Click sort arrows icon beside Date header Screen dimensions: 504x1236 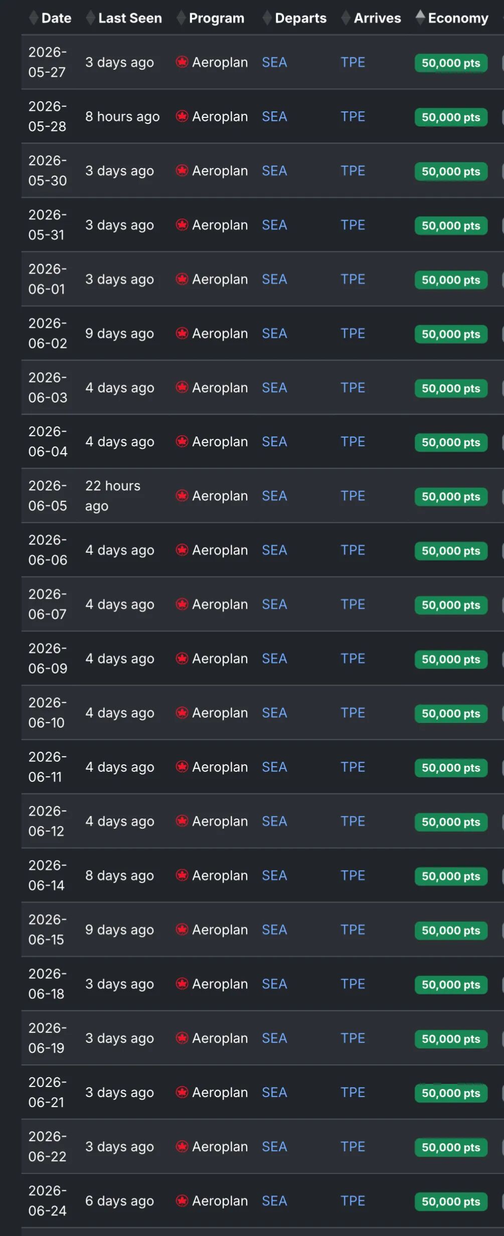point(34,18)
